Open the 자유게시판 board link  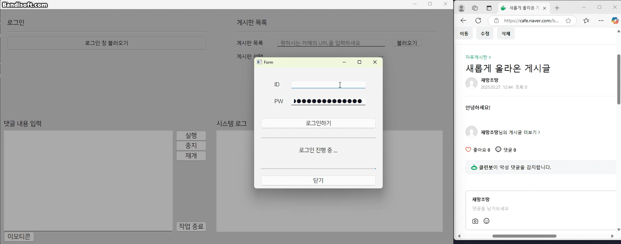pos(478,57)
